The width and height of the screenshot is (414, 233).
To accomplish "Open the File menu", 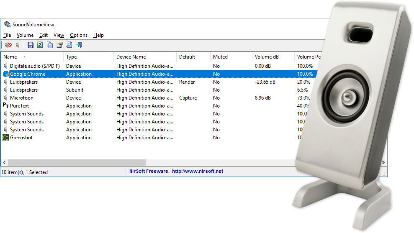I will (7, 35).
